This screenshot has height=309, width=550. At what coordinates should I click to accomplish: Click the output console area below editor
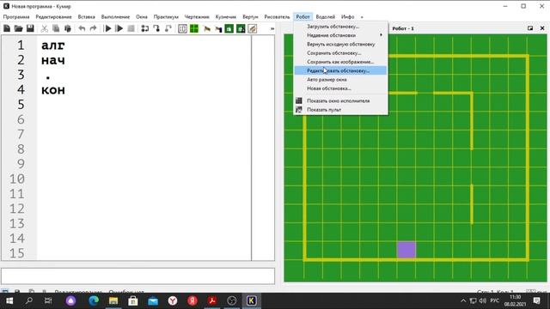coord(137,276)
